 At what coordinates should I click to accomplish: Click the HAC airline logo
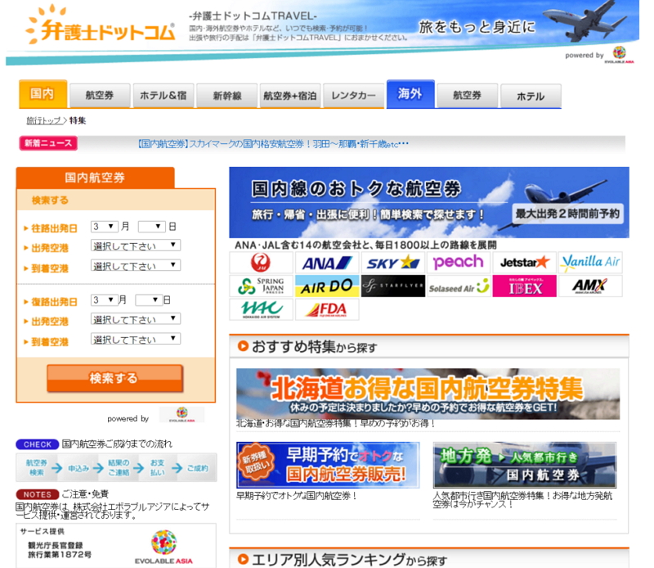tap(261, 309)
